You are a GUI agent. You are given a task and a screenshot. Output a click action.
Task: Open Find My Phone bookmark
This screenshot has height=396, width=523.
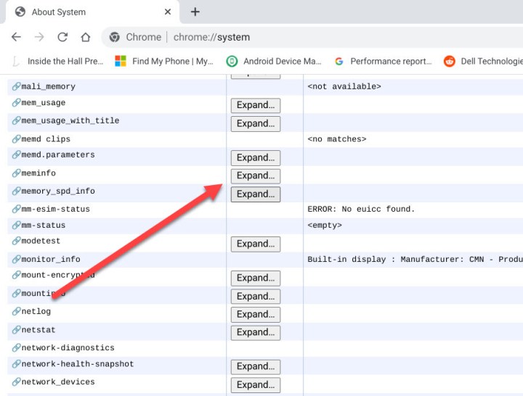(x=164, y=61)
